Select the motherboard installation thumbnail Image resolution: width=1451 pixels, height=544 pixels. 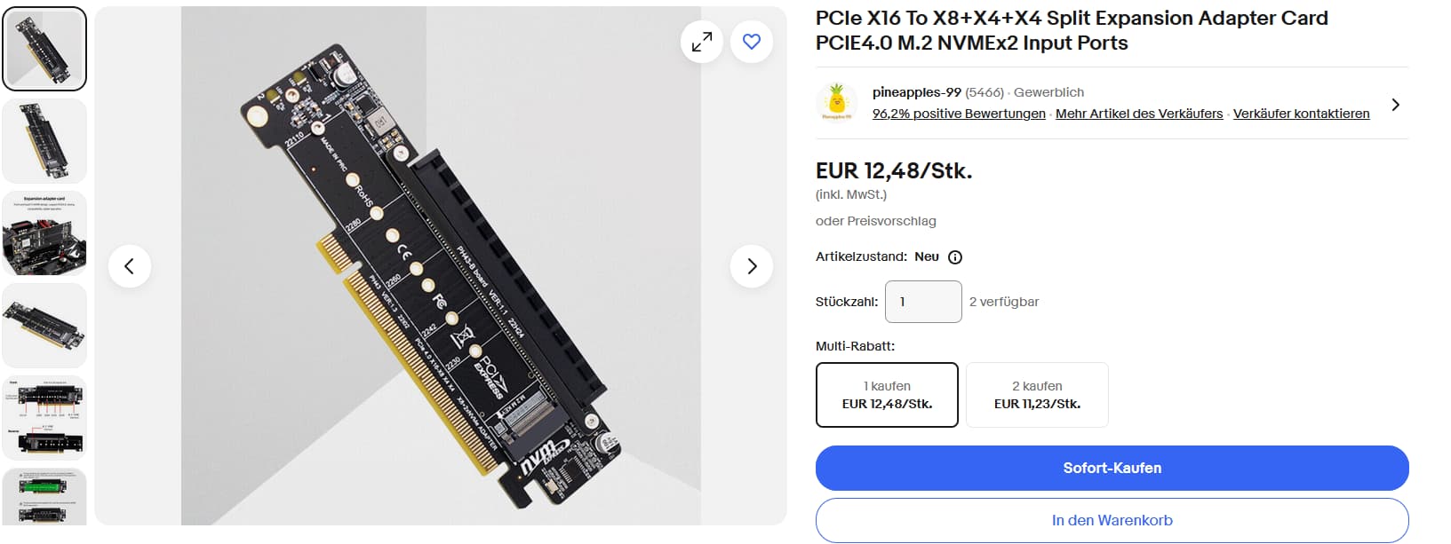tap(44, 233)
